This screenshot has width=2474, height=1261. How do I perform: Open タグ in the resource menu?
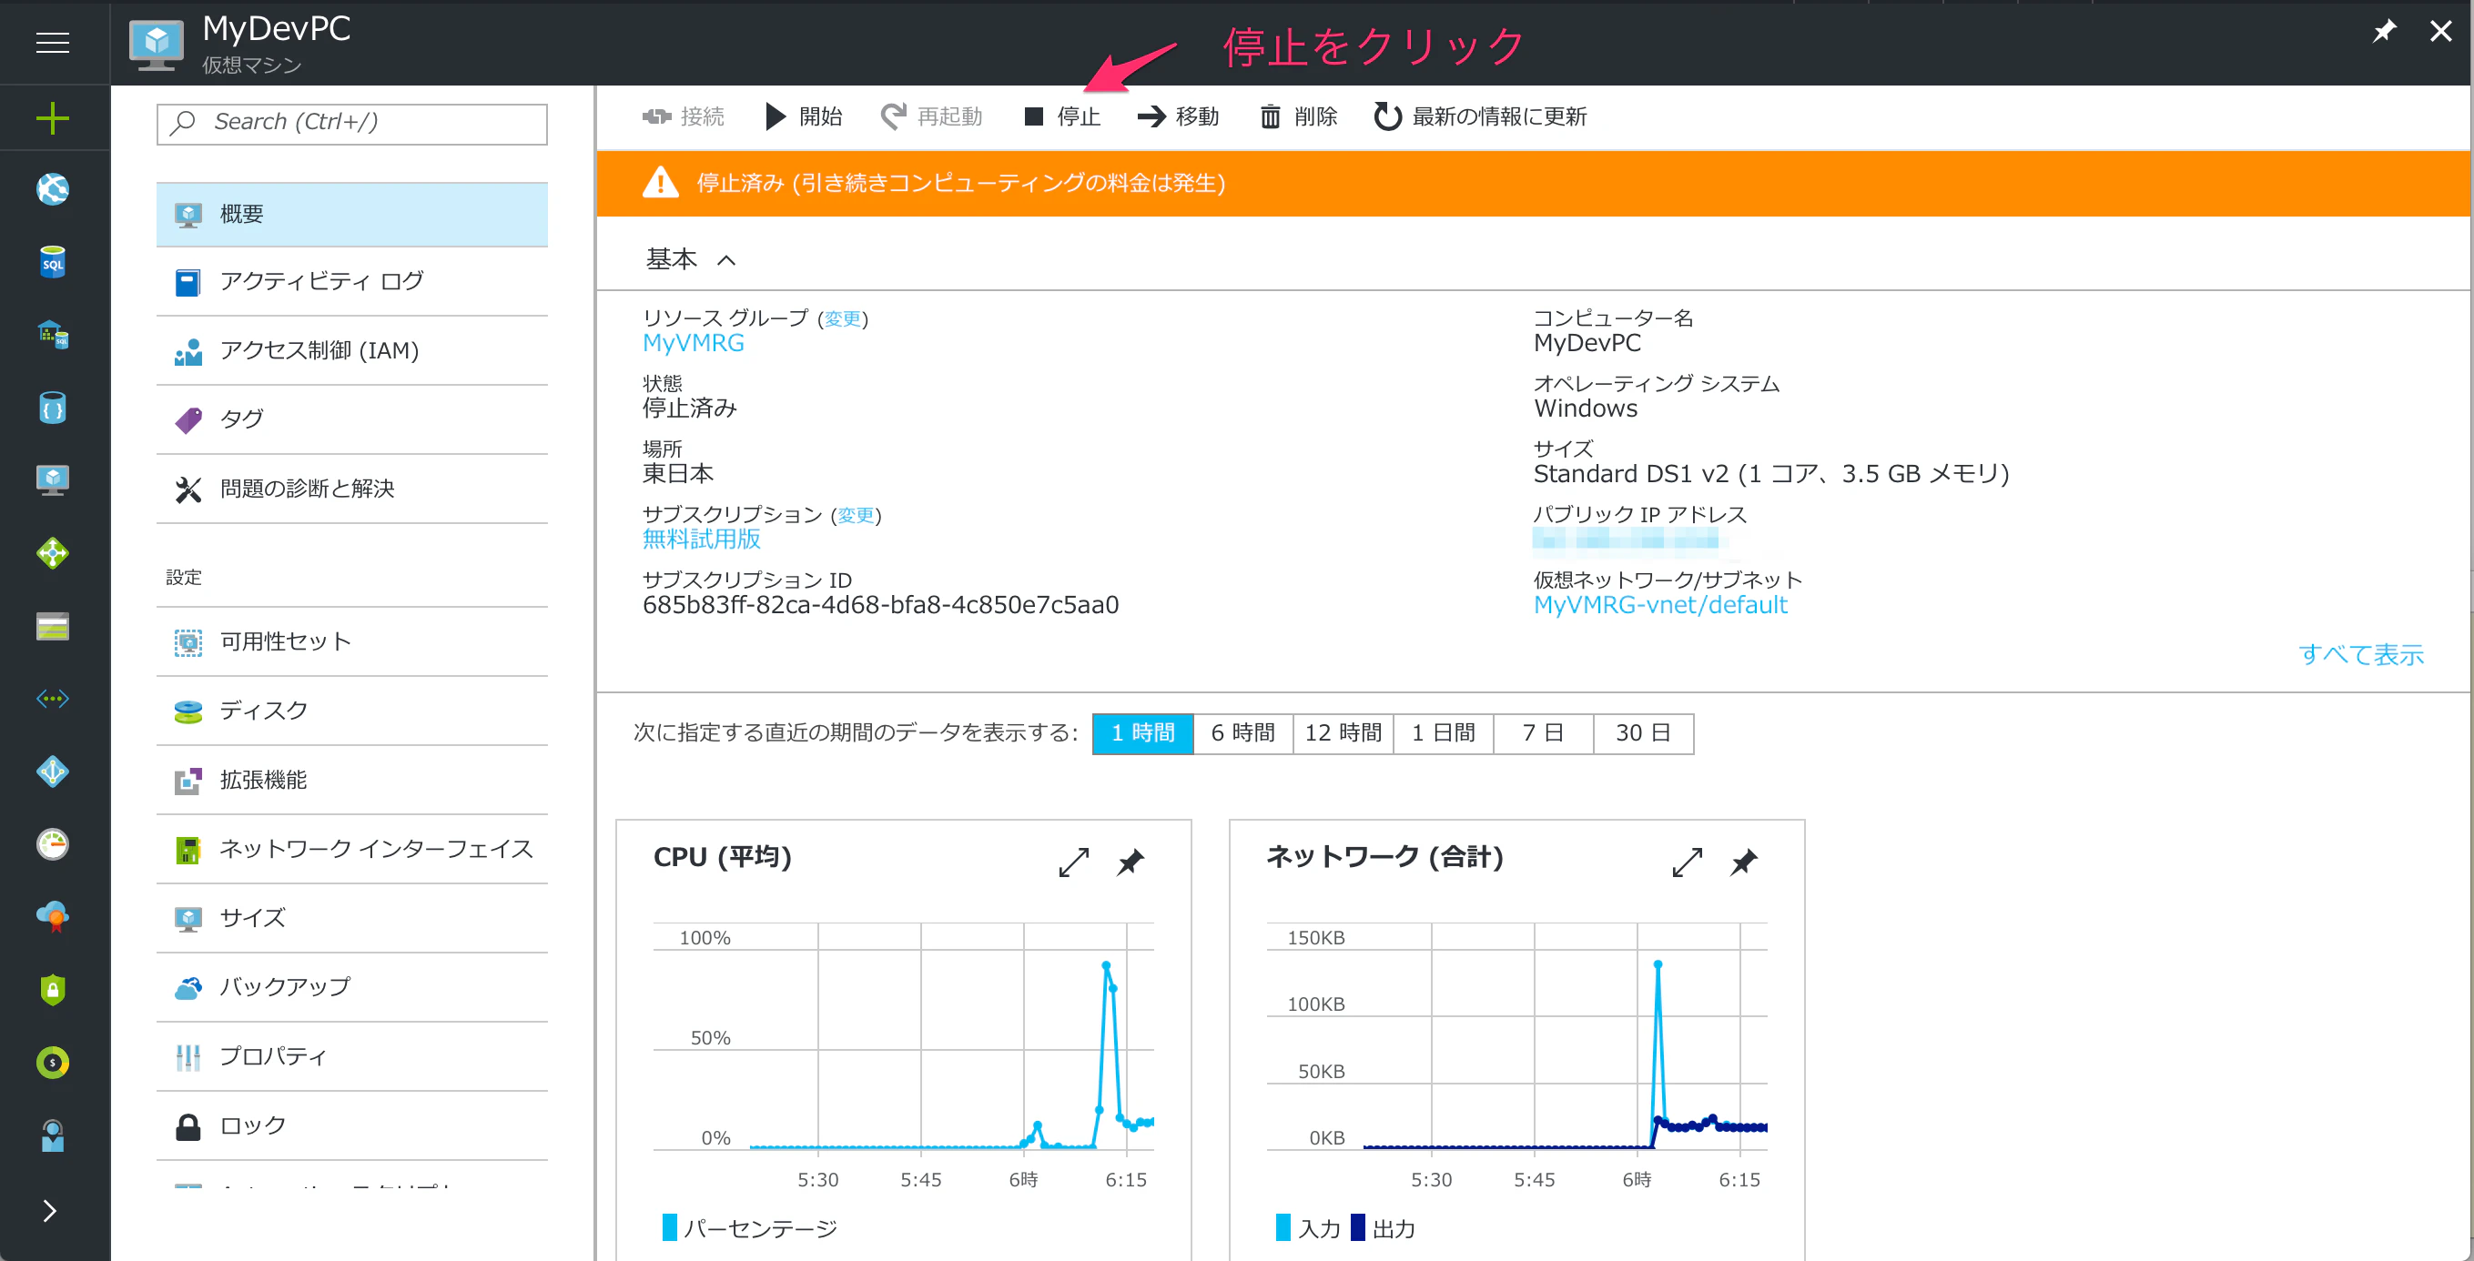point(352,420)
